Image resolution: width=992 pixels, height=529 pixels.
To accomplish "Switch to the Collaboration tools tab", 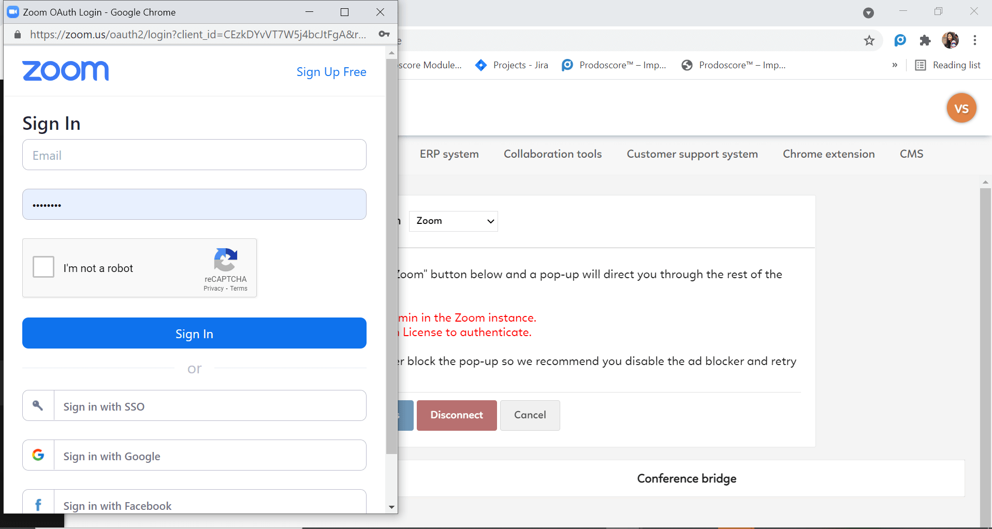I will (552, 154).
